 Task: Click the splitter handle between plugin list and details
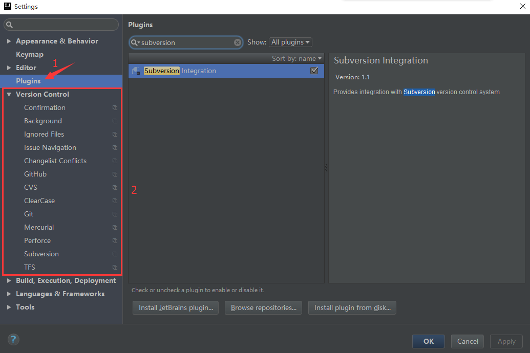[326, 168]
